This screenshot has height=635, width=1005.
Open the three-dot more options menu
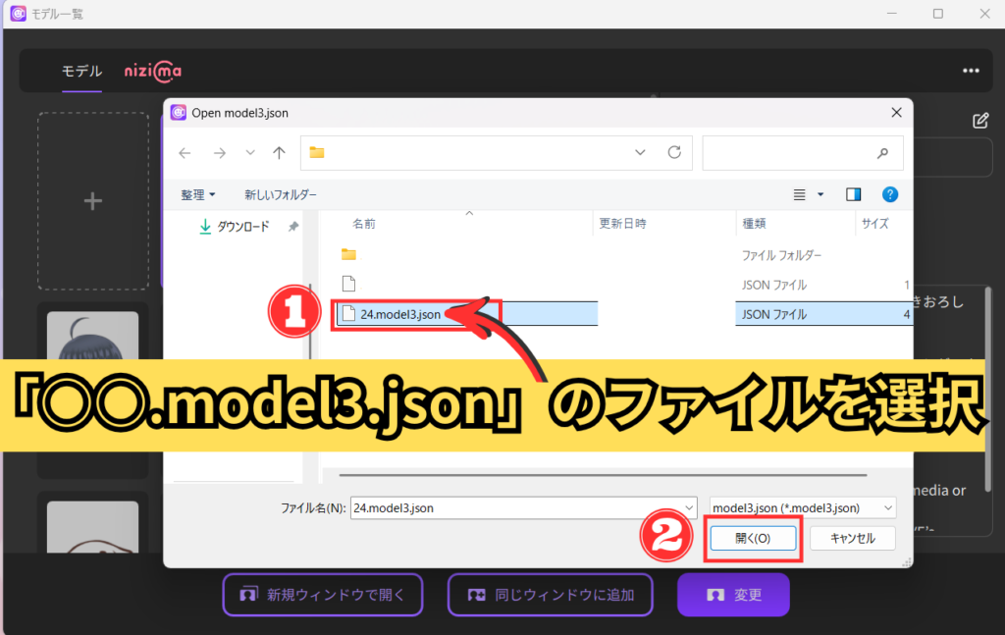(971, 71)
